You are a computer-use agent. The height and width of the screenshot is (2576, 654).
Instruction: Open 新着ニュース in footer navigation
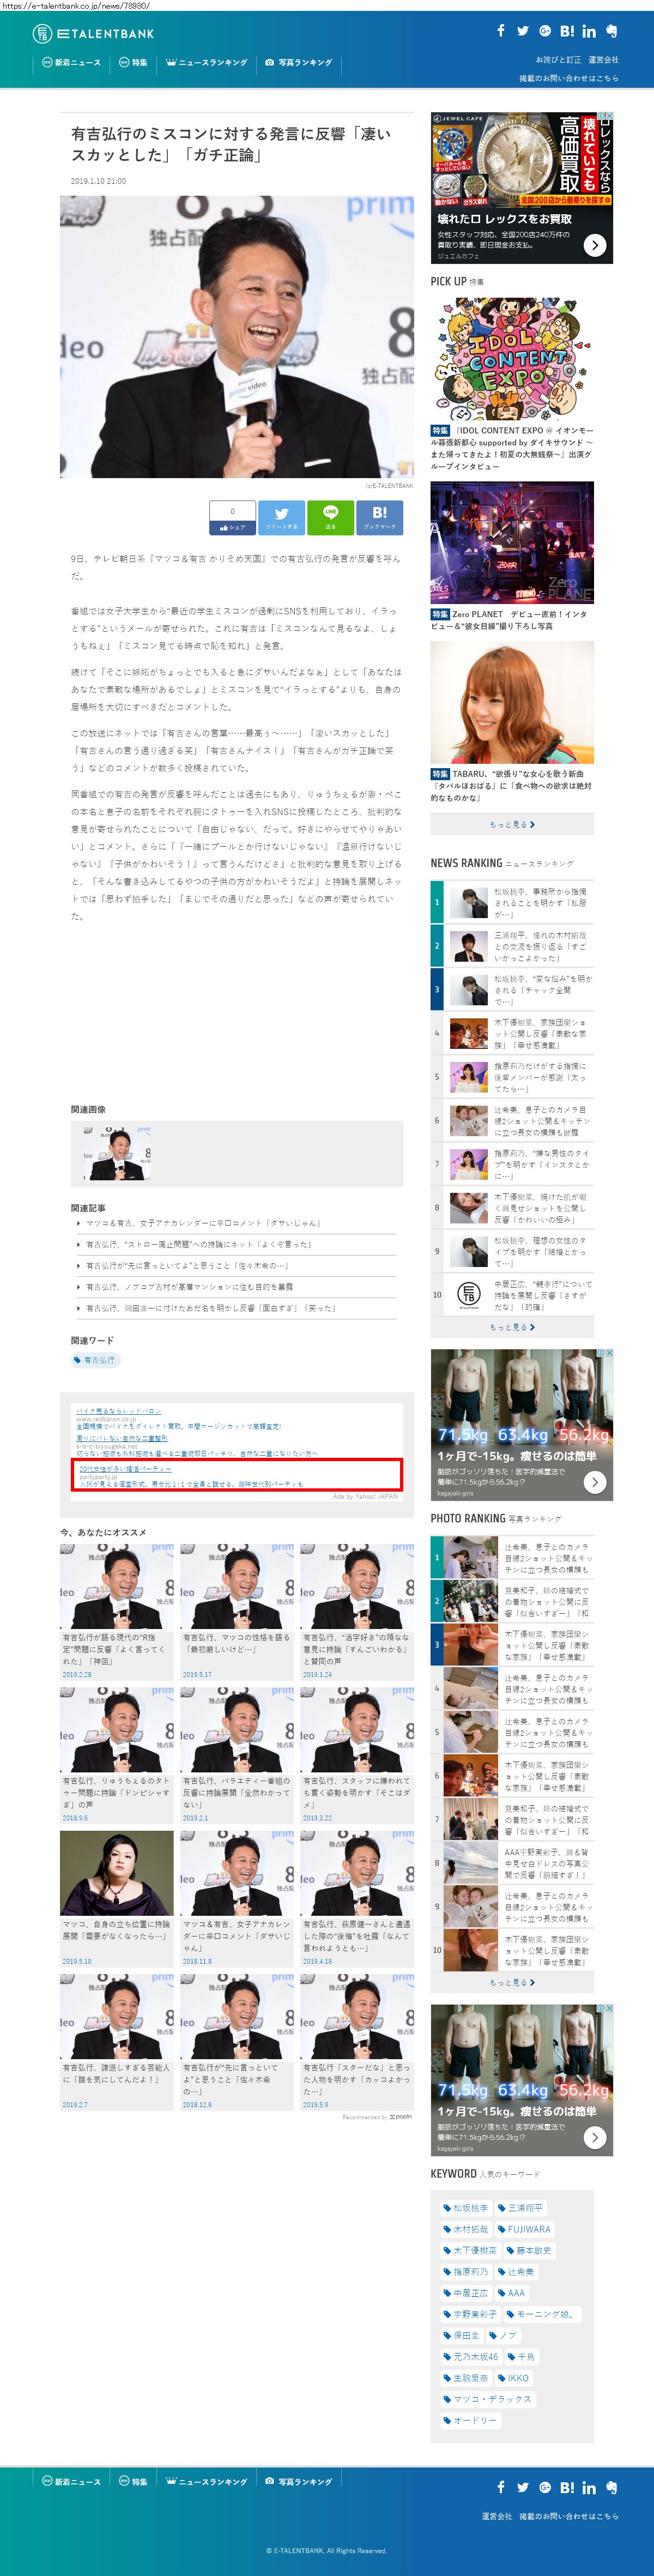71,2481
